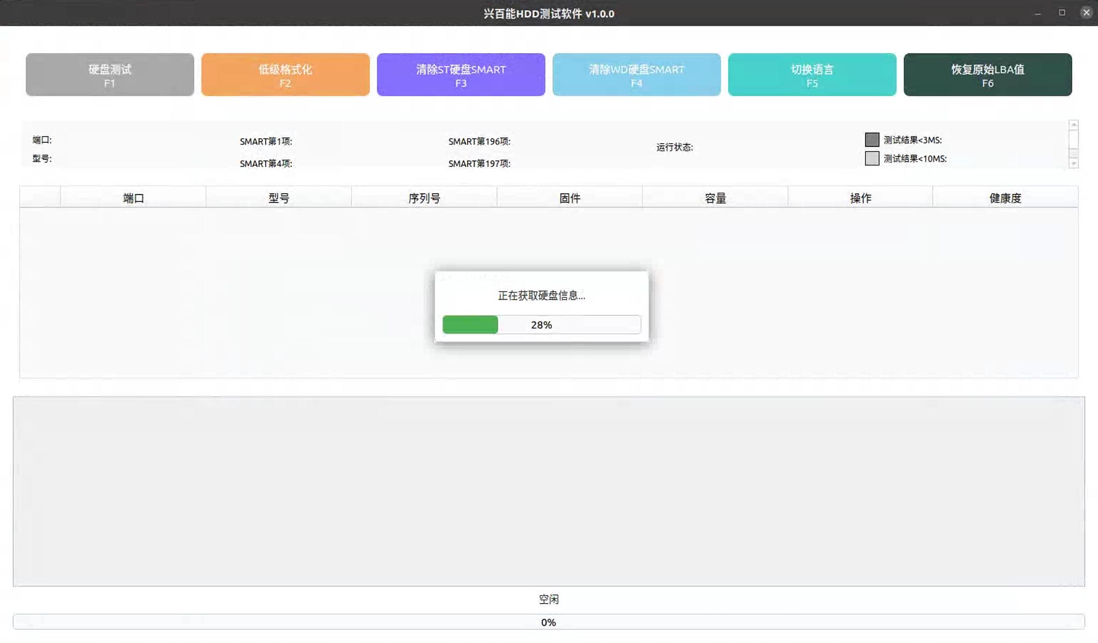1098x643 pixels.
Task: Click the 28% green progress bar
Action: click(x=541, y=325)
